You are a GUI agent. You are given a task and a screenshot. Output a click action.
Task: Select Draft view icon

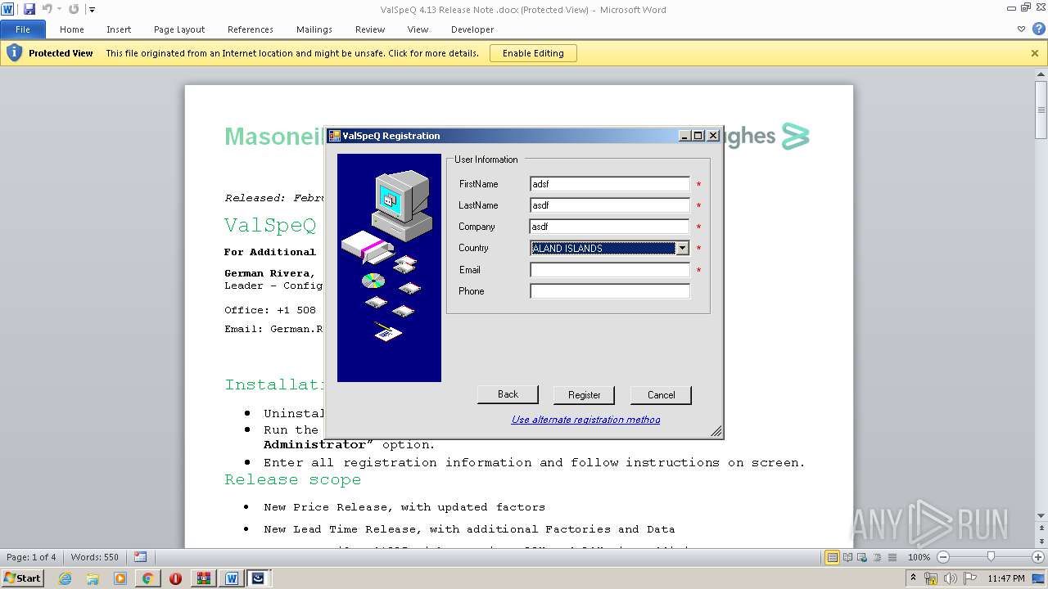[x=892, y=557]
